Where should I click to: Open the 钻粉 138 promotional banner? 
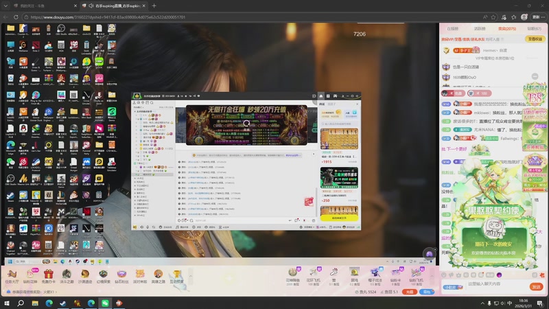point(535,95)
